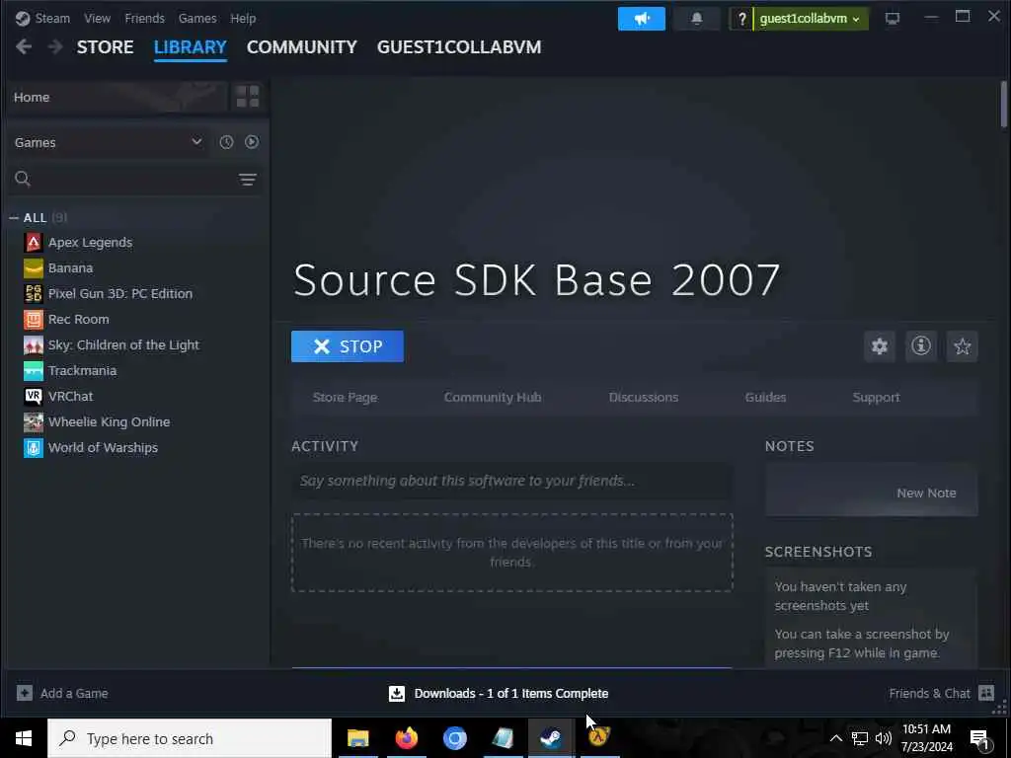Screen dimensions: 1011x758
Task: Click the Home button in sidebar
Action: coord(116,97)
